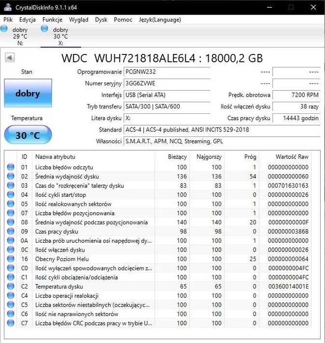The image size is (325, 343).
Task: Click the blue orb above the N: disk
Action: coord(4,28)
